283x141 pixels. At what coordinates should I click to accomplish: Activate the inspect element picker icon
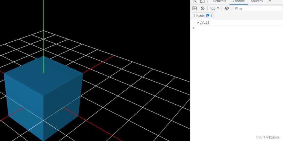coord(195,1)
